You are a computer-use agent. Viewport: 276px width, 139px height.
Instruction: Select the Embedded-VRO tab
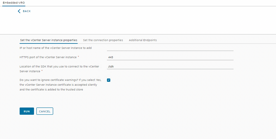14,3
